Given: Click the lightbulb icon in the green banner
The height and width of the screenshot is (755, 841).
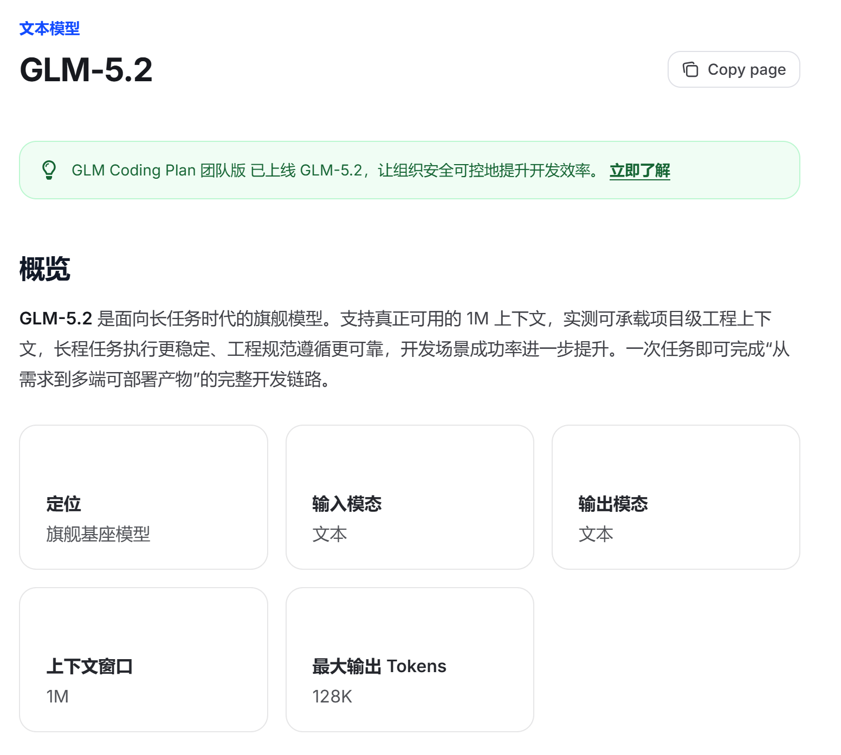Looking at the screenshot, I should (49, 170).
